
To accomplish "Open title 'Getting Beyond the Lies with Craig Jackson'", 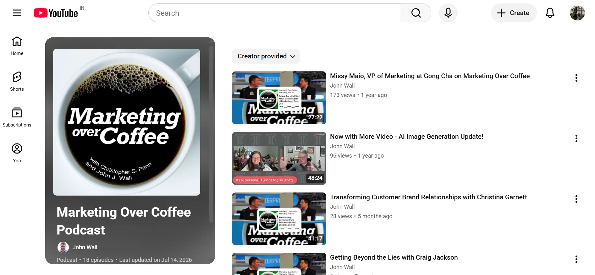I will click(x=394, y=257).
